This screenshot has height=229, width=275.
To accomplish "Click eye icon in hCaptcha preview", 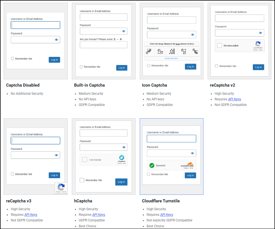I will [x=124, y=147].
